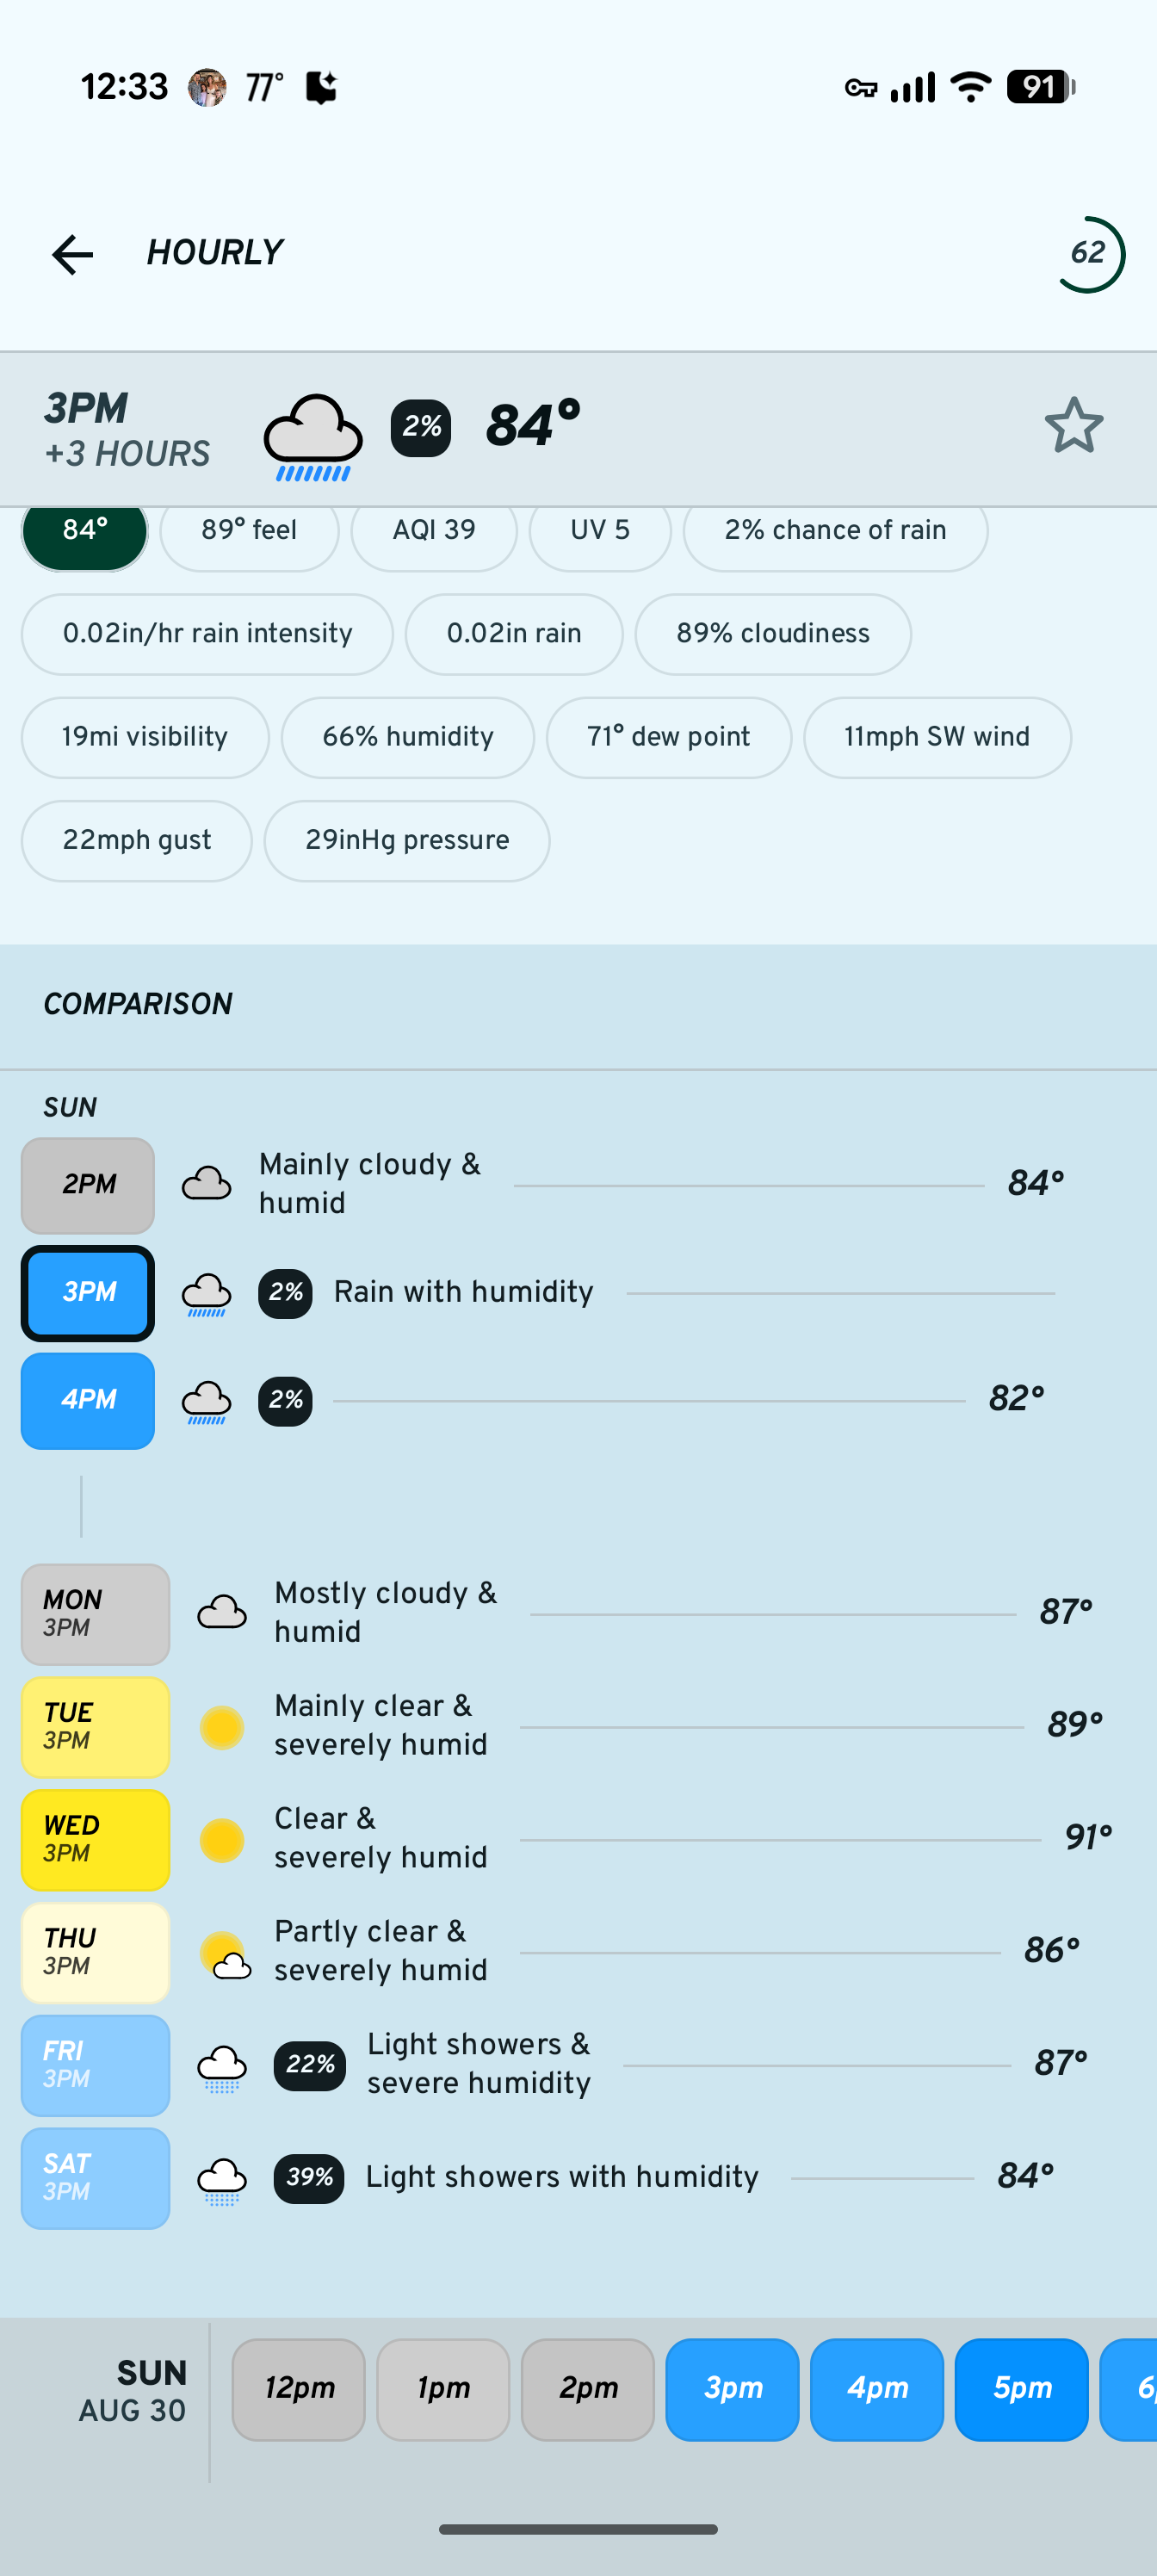The image size is (1157, 2576).
Task: Favorite this hour with the star icon
Action: click(x=1073, y=426)
